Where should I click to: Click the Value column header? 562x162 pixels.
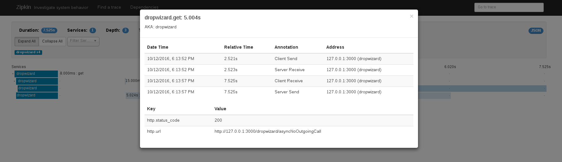pyautogui.click(x=220, y=109)
